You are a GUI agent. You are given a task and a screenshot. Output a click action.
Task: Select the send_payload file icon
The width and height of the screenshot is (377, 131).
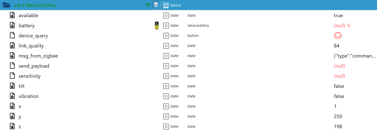[12, 66]
